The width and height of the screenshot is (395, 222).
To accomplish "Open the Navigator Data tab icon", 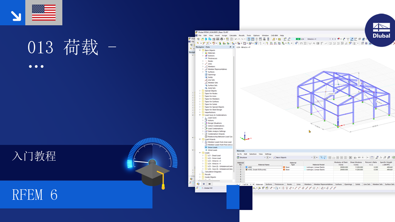I will coord(198,184).
